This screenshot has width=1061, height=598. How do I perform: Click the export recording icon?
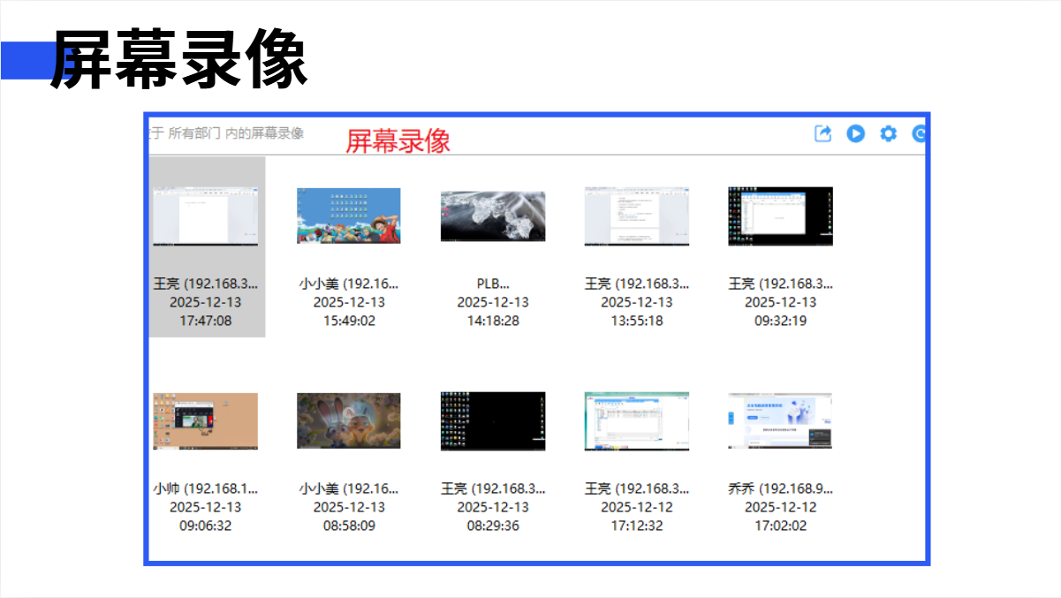click(822, 133)
